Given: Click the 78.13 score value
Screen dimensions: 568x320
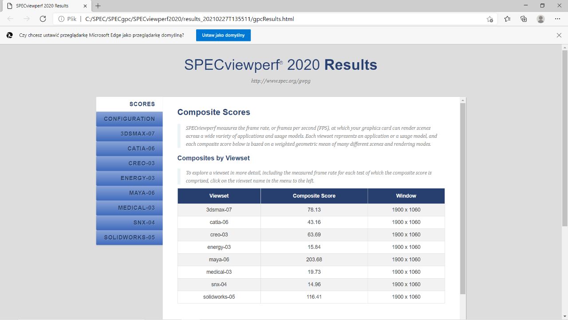Looking at the screenshot, I should coord(314,210).
